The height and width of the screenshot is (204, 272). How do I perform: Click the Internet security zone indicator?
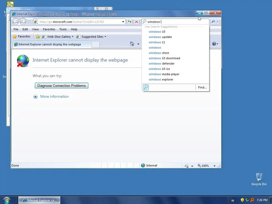tap(149, 165)
